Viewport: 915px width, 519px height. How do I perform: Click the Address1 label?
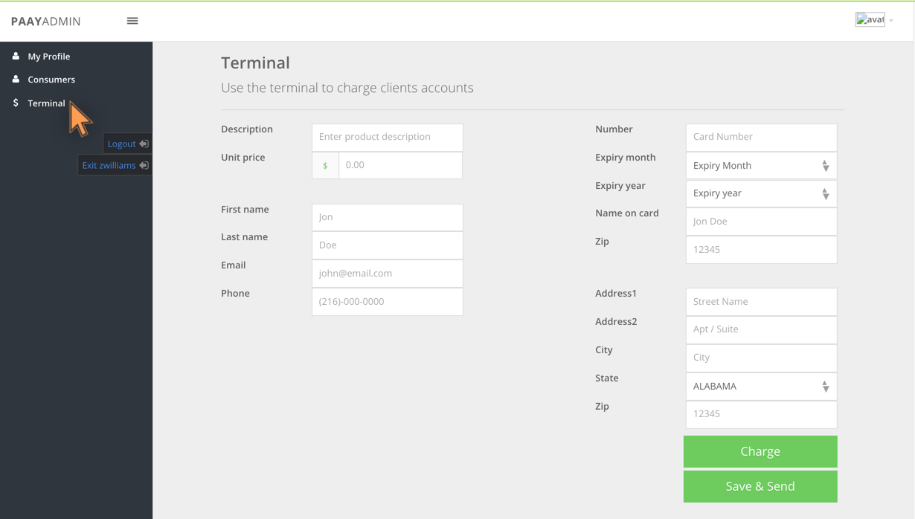(x=616, y=293)
